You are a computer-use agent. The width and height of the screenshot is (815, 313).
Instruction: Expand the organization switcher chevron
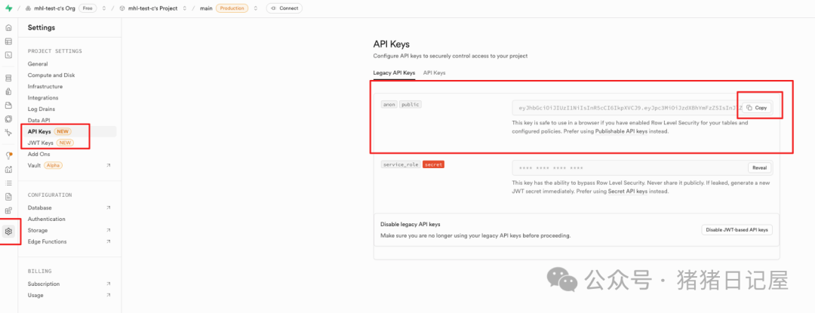[x=104, y=8]
